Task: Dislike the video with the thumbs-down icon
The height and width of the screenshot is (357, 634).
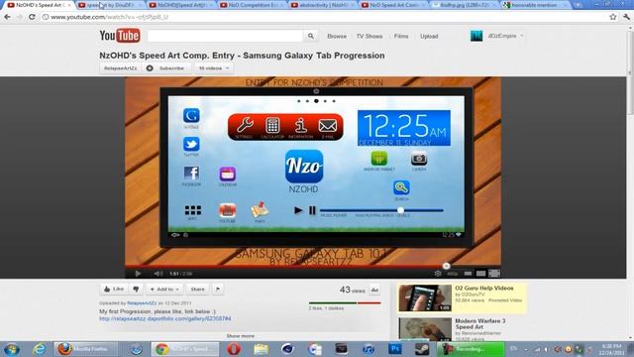Action: click(136, 289)
